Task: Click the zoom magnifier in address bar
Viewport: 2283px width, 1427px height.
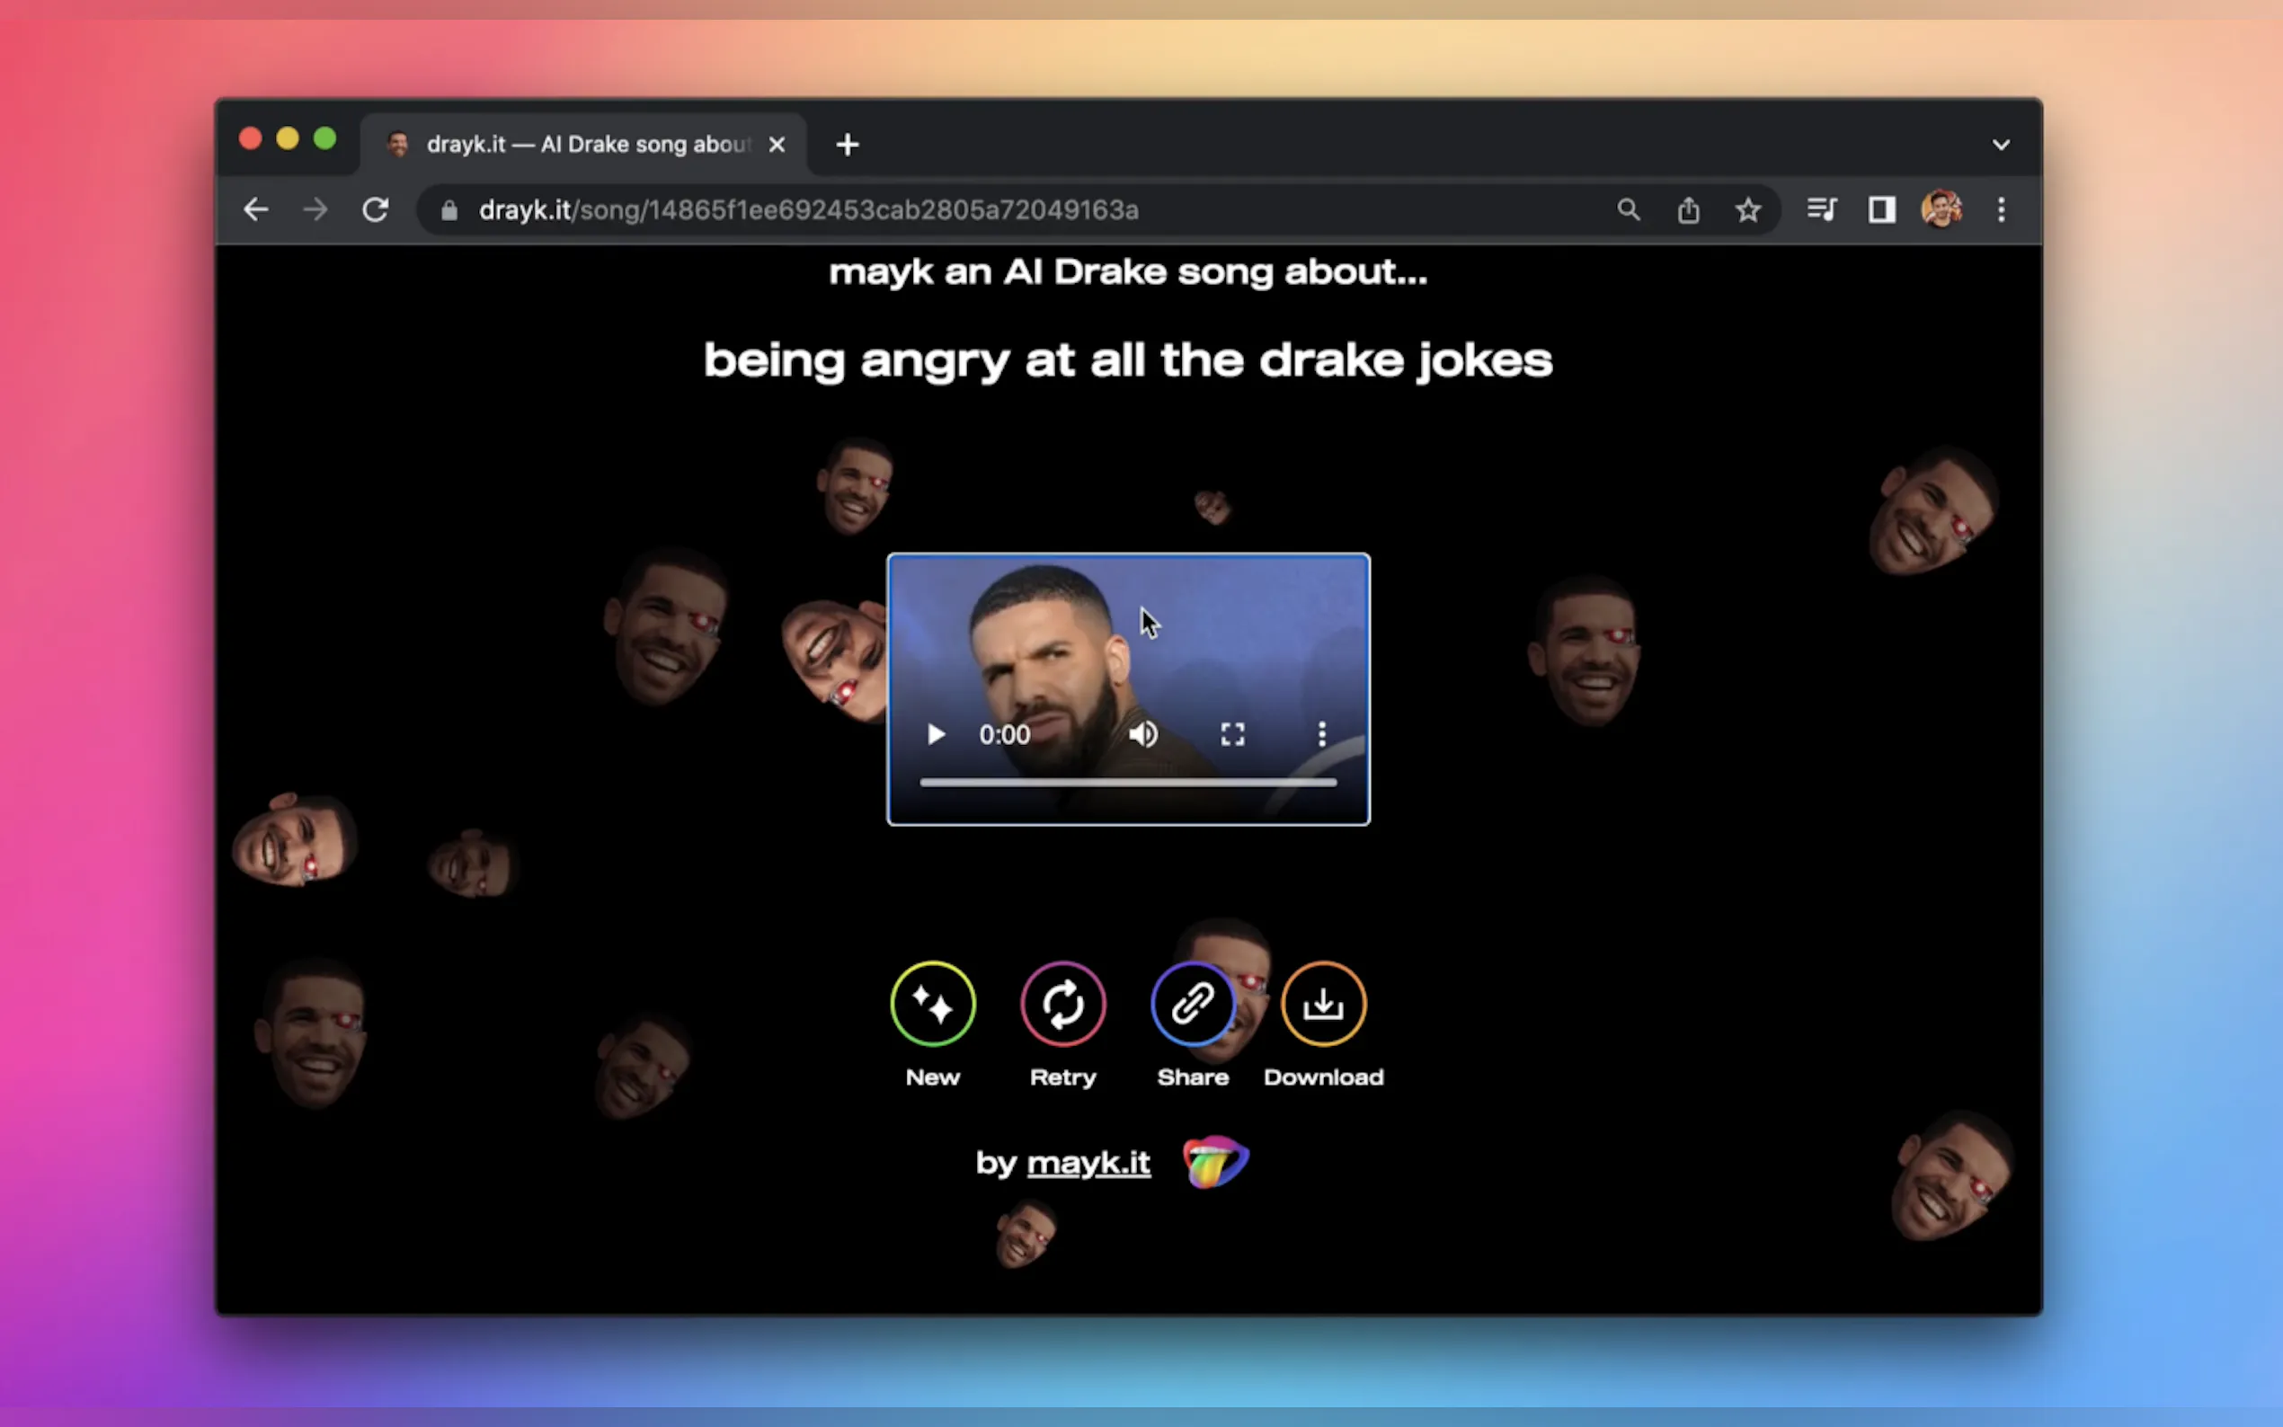Action: click(1628, 209)
